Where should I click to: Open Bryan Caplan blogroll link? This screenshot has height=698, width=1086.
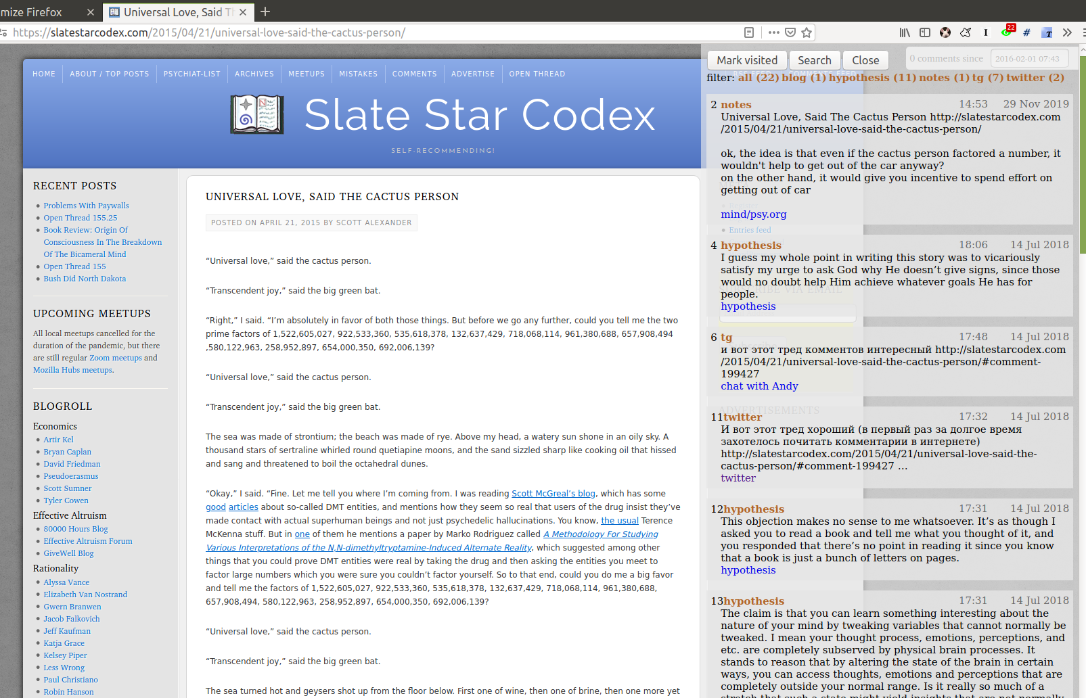(68, 452)
